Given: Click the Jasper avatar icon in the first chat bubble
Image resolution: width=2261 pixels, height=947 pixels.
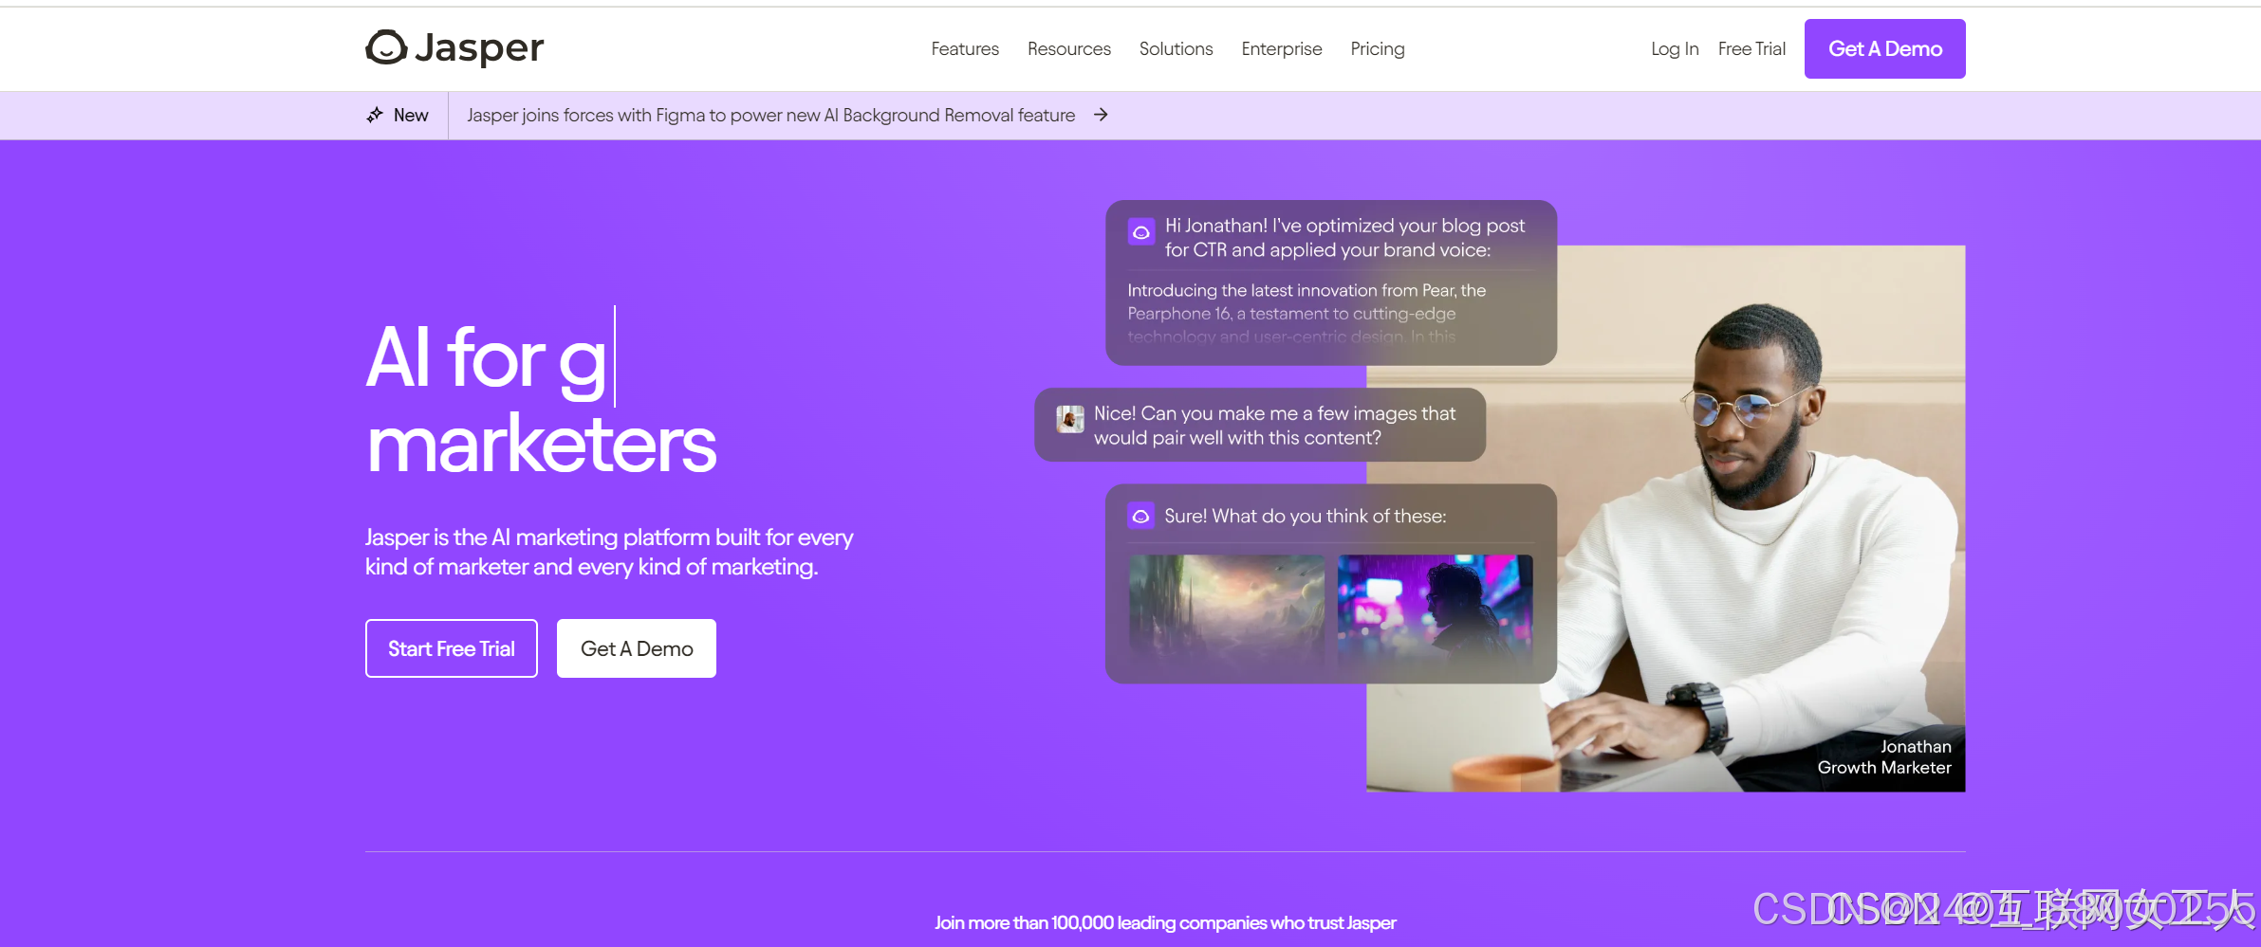Looking at the screenshot, I should click(x=1141, y=231).
